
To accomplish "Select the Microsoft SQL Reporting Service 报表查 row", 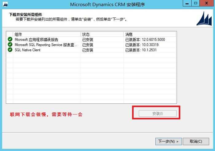I will click(x=91, y=45).
